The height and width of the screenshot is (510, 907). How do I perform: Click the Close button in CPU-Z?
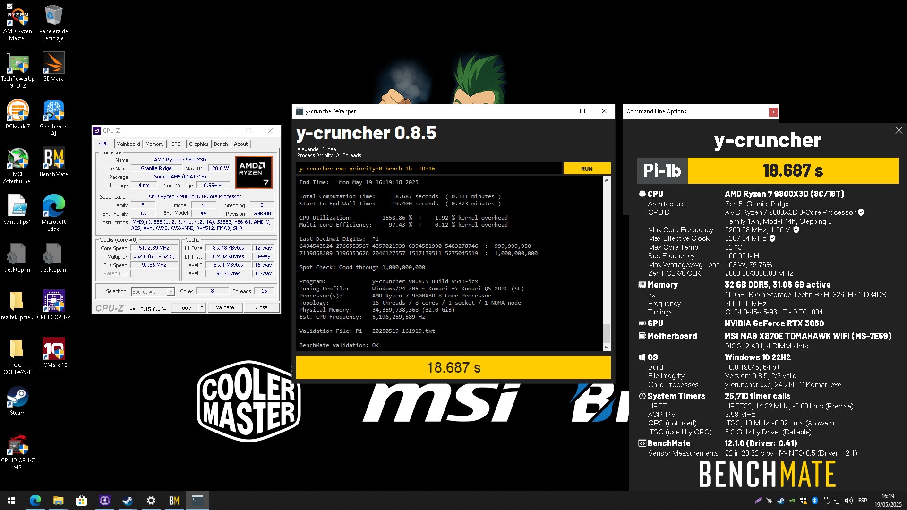pos(261,307)
